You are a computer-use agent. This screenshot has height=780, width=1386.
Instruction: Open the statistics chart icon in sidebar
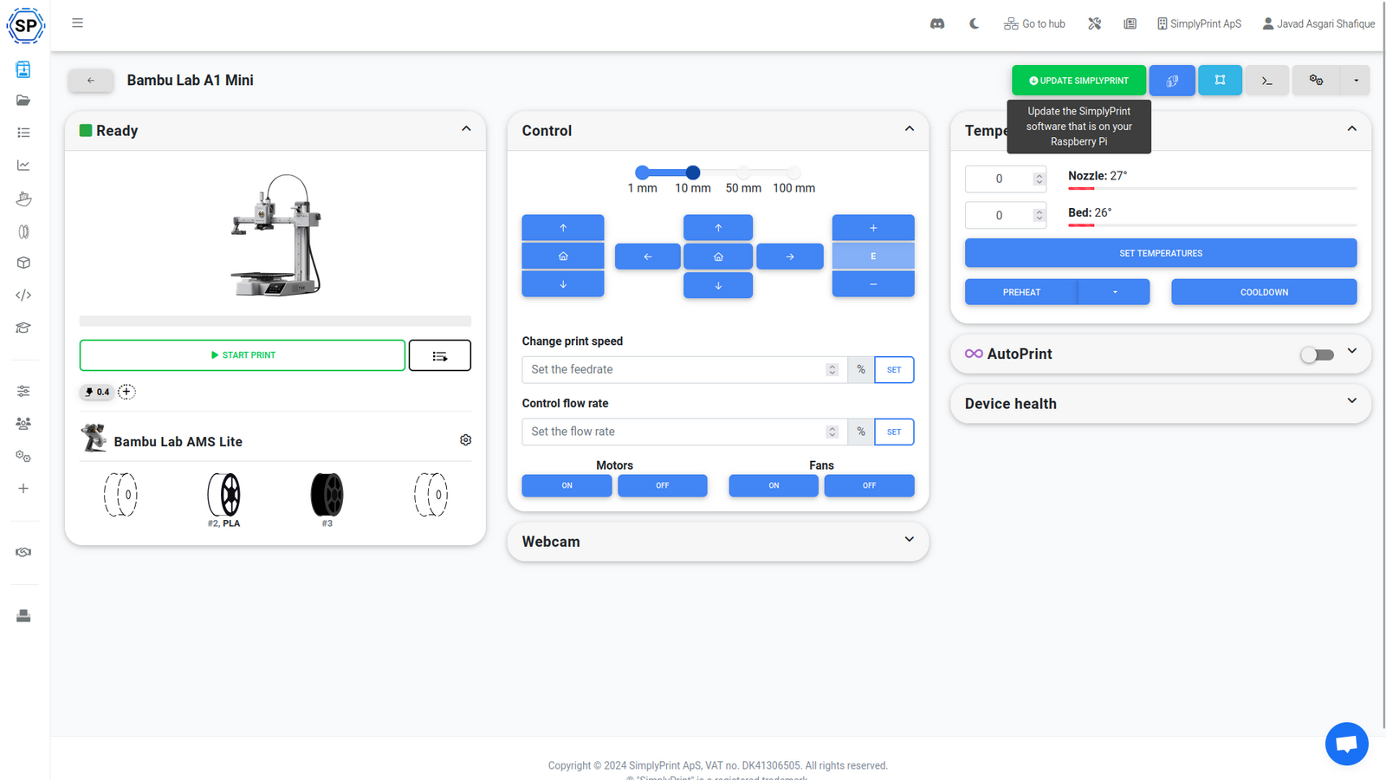[23, 165]
